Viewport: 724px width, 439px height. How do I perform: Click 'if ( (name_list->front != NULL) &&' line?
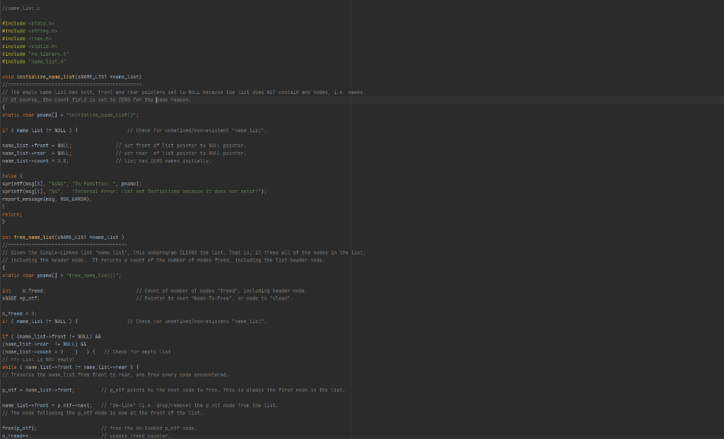click(x=51, y=337)
